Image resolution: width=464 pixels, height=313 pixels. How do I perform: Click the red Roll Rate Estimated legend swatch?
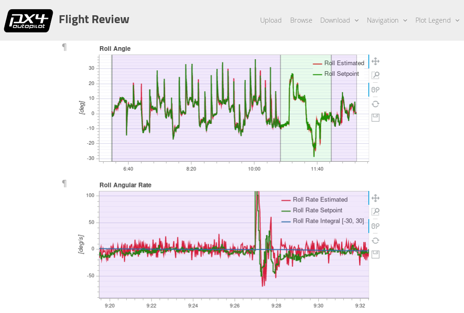tap(286, 200)
